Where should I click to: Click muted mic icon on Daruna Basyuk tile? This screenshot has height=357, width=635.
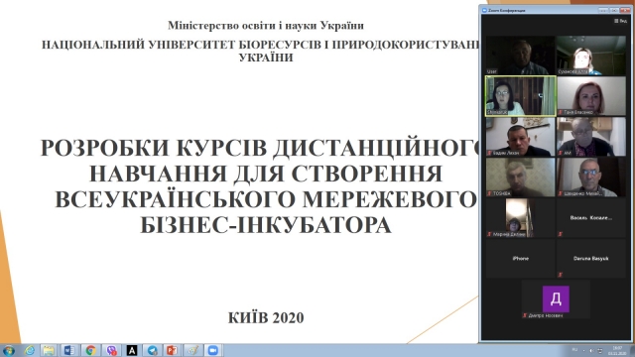[561, 275]
